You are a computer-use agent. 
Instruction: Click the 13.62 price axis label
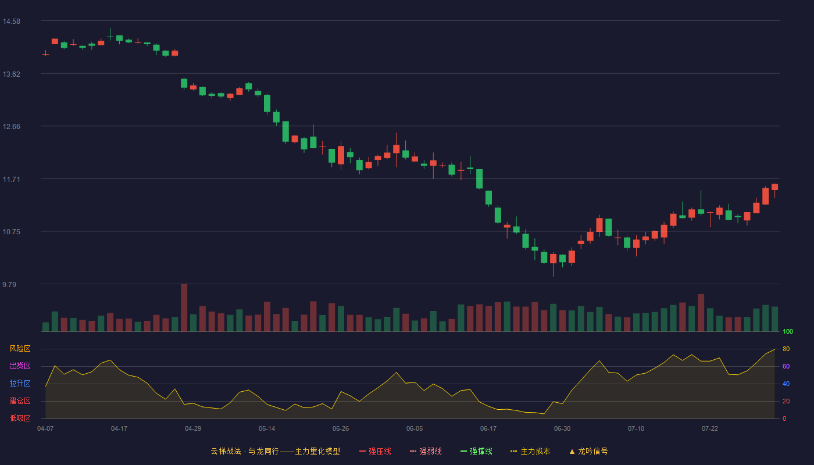click(x=12, y=74)
